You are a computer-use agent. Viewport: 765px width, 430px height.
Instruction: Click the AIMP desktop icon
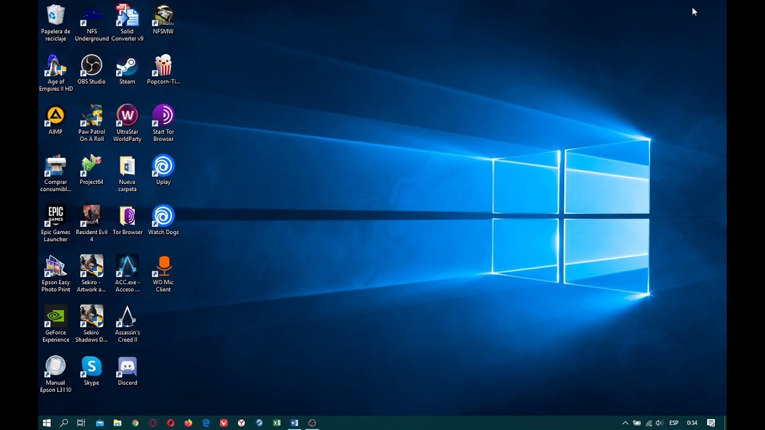click(56, 121)
